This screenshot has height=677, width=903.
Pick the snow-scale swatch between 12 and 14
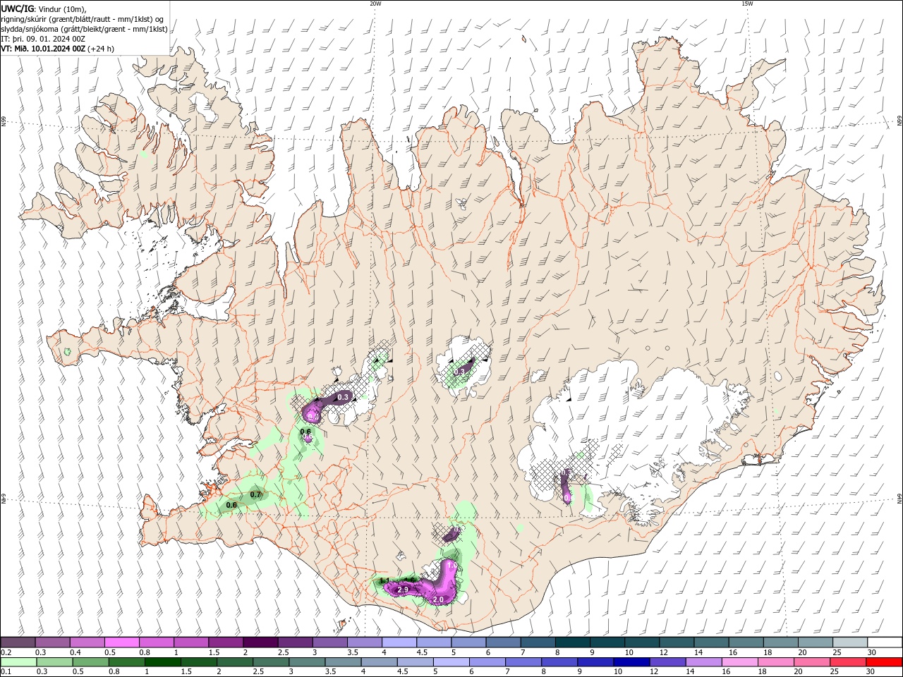[x=677, y=642]
